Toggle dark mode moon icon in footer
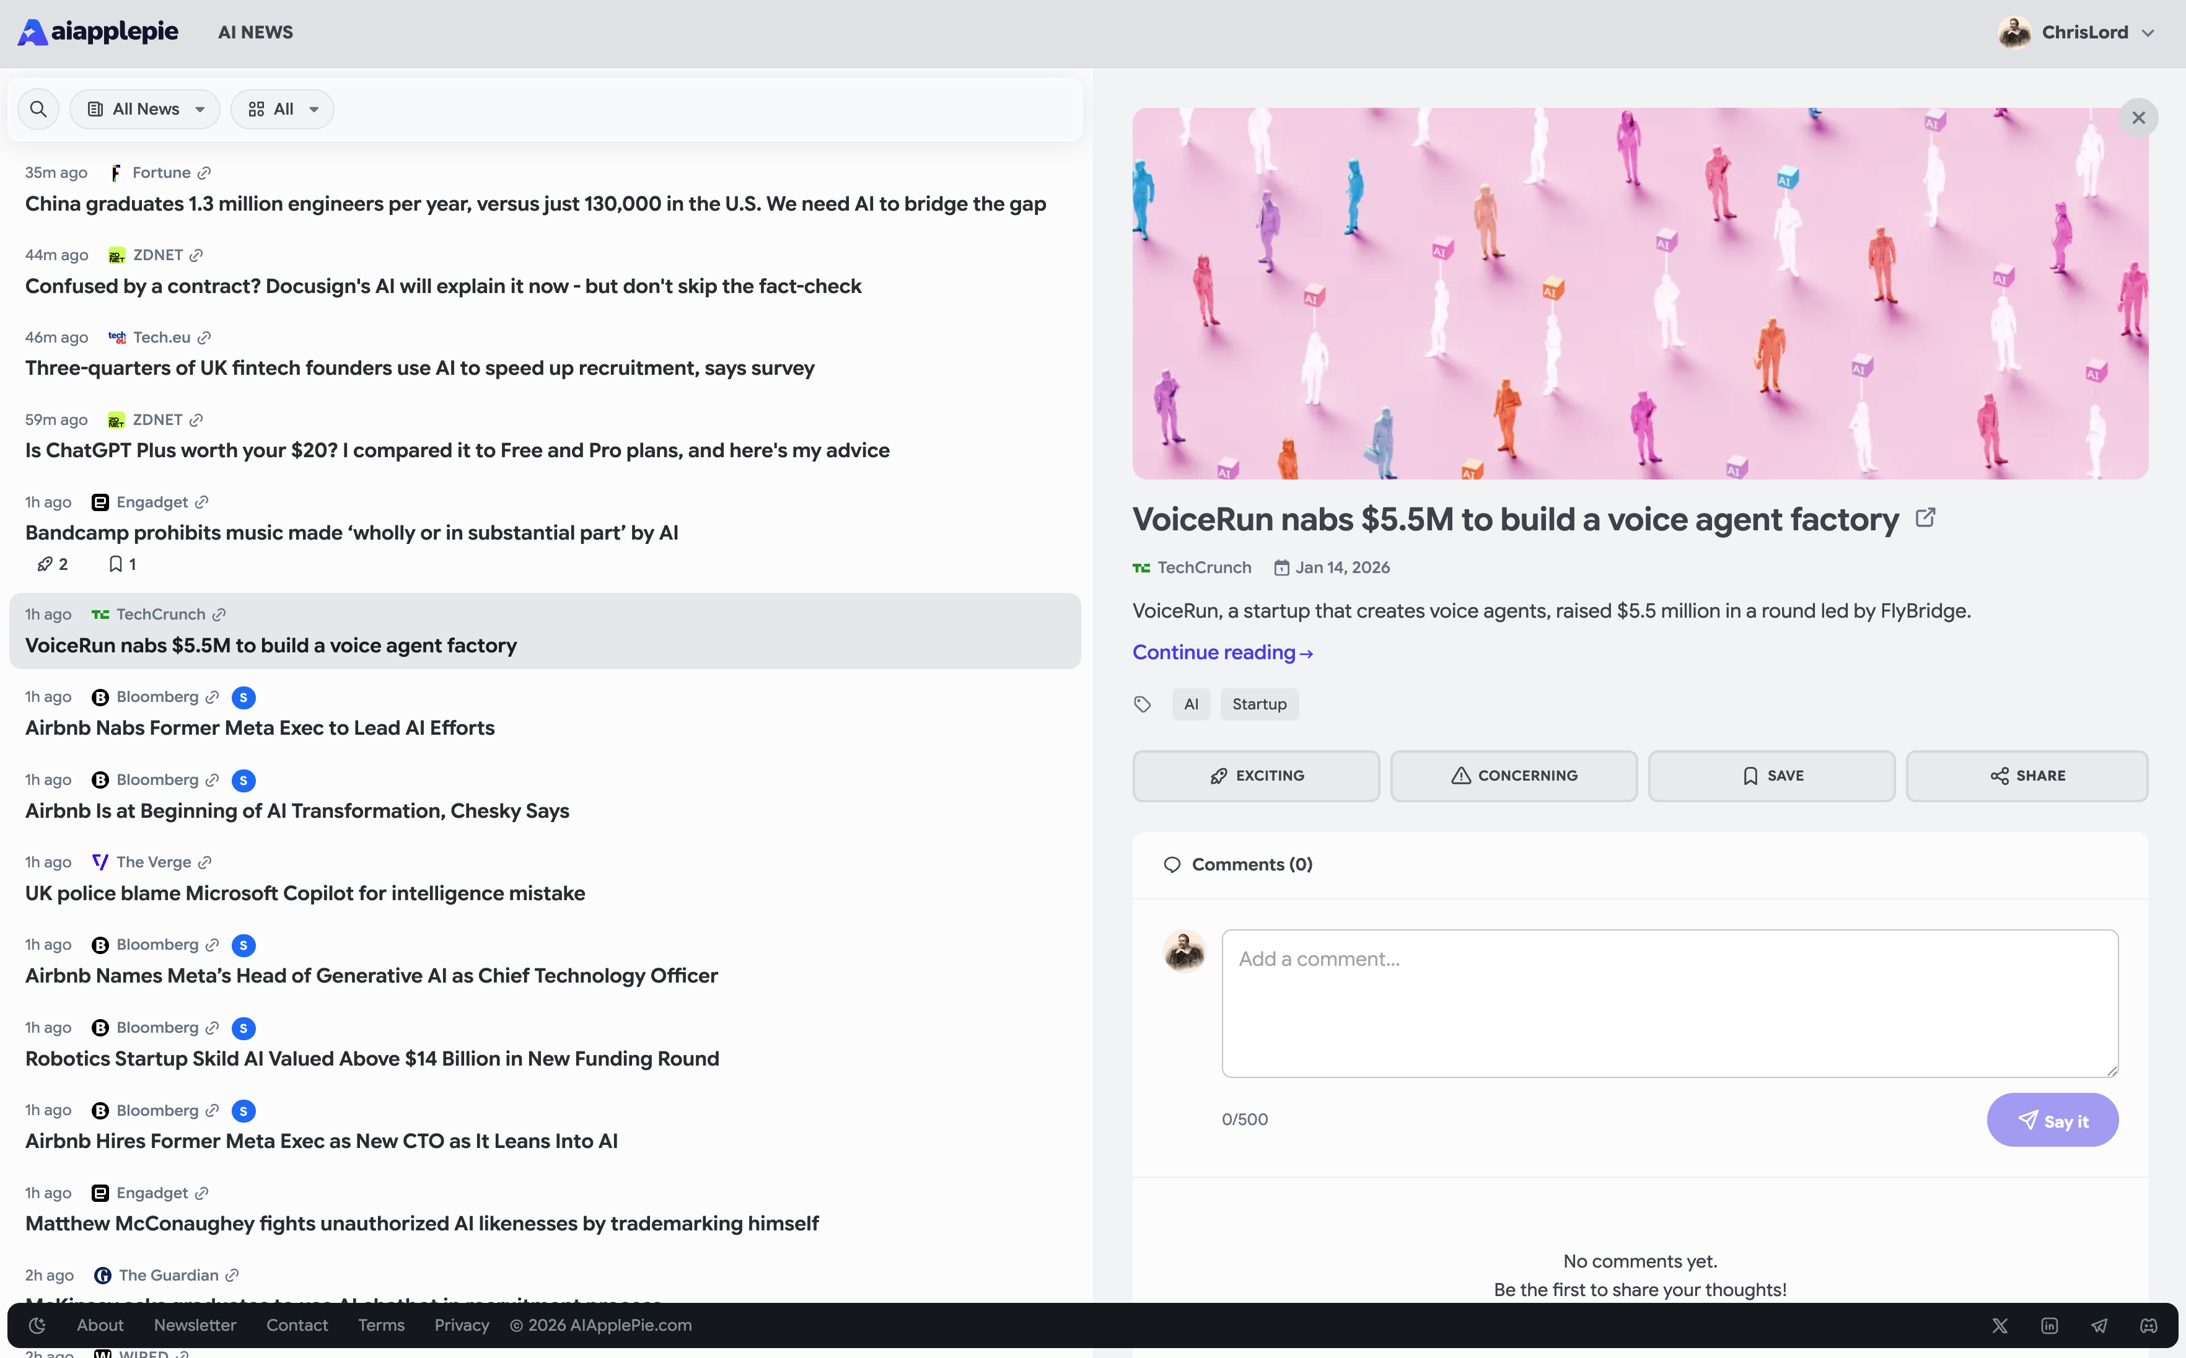Image resolution: width=2186 pixels, height=1358 pixels. point(37,1325)
